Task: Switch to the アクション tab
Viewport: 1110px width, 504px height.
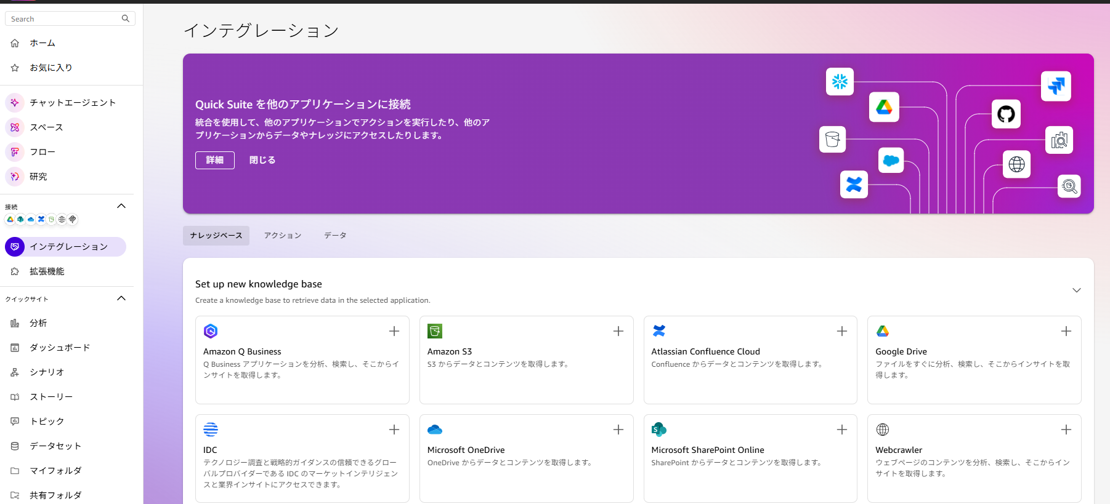Action: 283,236
